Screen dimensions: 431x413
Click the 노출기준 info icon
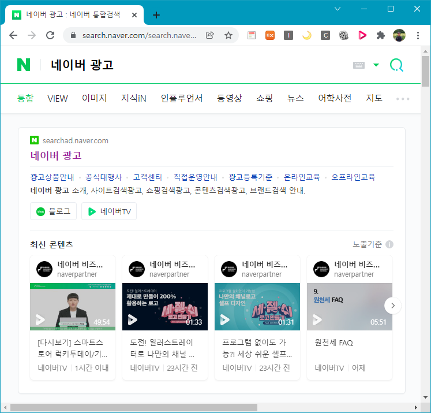(389, 244)
